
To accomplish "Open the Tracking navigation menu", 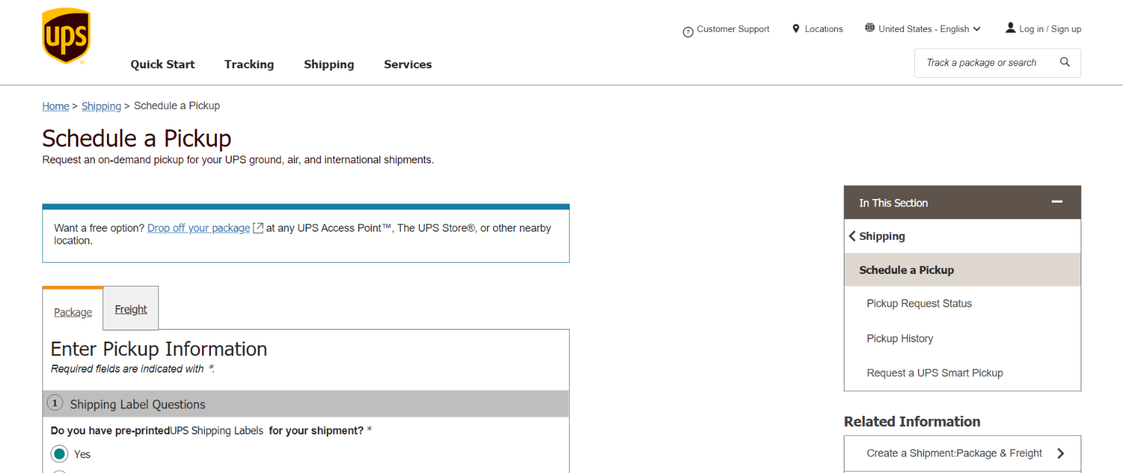I will (249, 65).
